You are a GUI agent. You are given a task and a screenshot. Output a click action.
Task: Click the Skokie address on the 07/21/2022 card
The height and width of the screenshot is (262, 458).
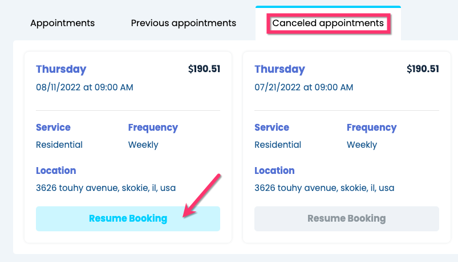324,188
